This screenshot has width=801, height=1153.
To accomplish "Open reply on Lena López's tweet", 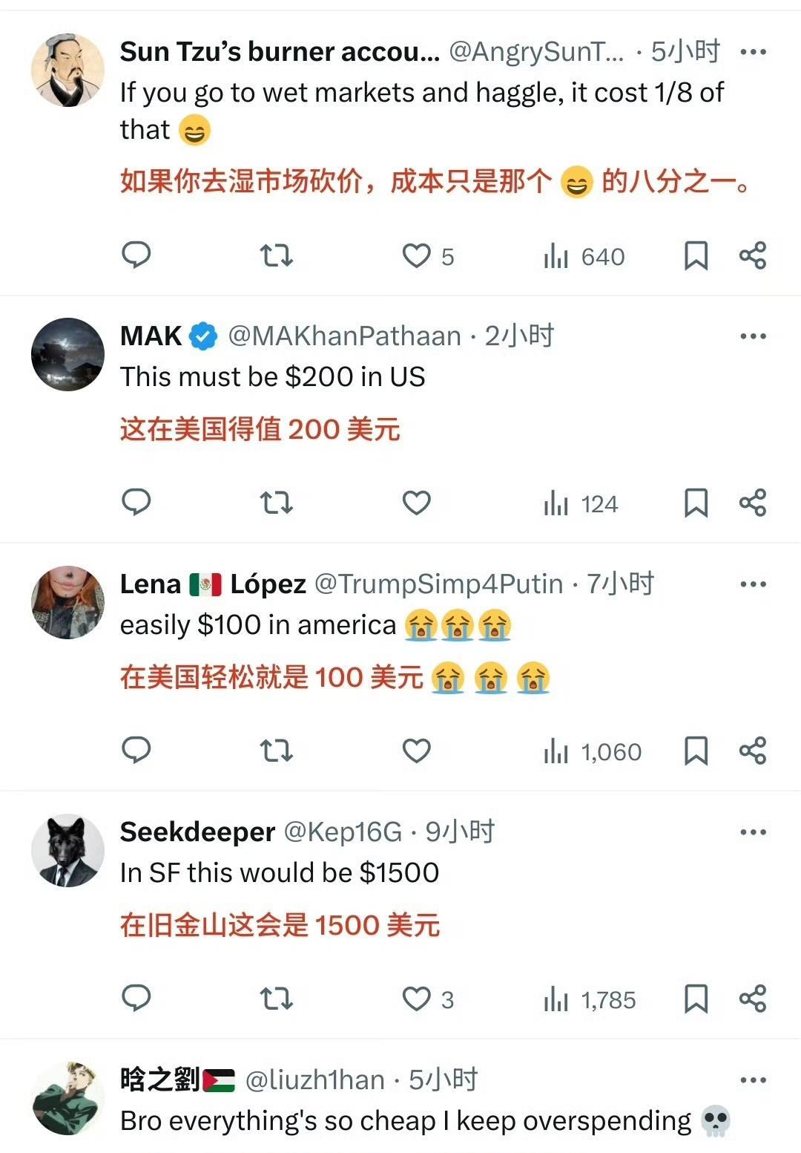I will 136,751.
